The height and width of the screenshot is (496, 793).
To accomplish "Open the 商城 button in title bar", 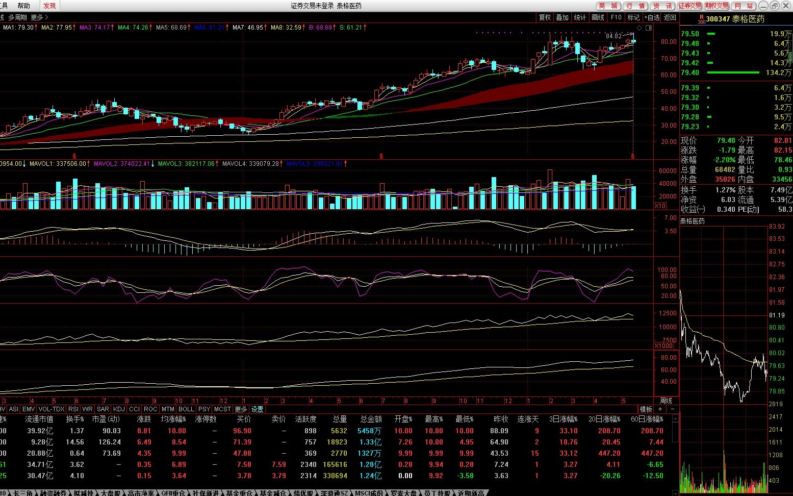I will (608, 6).
